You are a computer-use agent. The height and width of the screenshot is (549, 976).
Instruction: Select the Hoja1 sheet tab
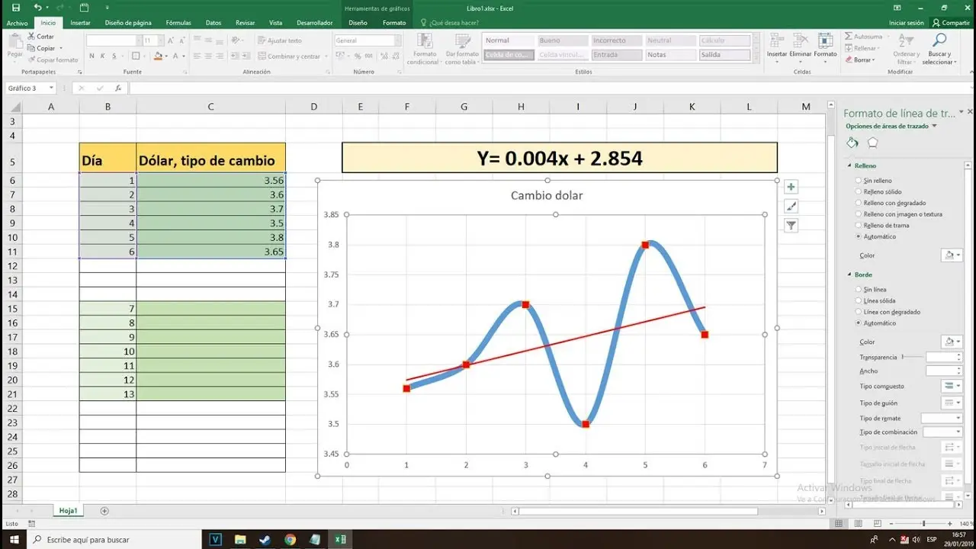(68, 510)
